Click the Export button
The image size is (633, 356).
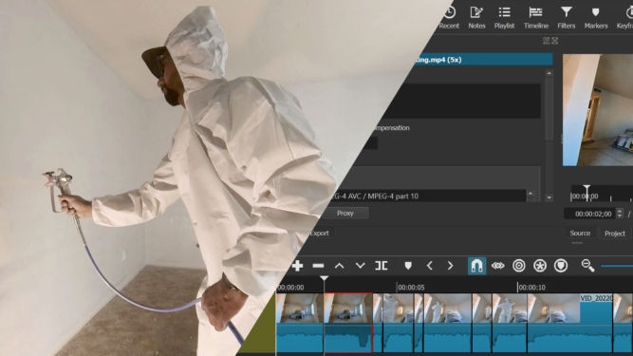point(319,234)
